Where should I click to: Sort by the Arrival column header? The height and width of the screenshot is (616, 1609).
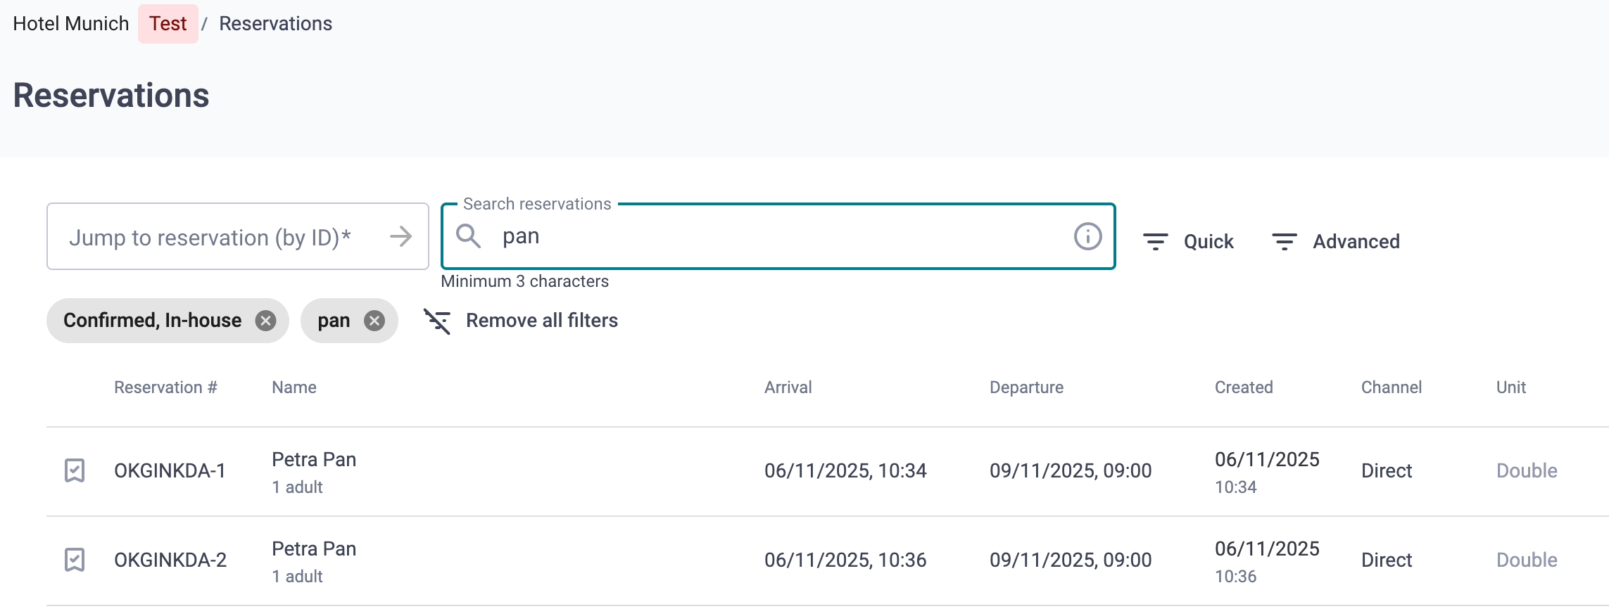click(788, 387)
